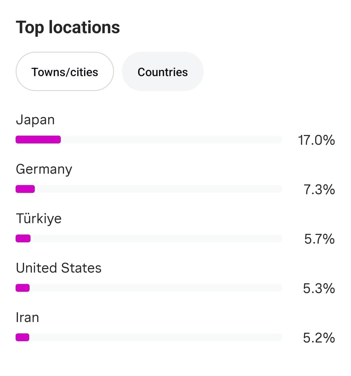351x376 pixels.
Task: Click Iran's magenta bar fill
Action: tap(22, 337)
